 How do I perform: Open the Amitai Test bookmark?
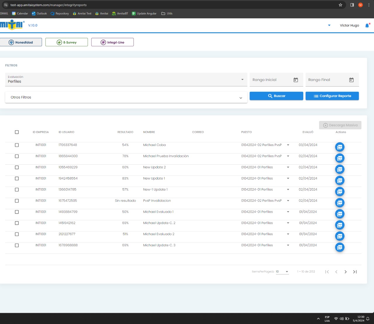pyautogui.click(x=82, y=13)
